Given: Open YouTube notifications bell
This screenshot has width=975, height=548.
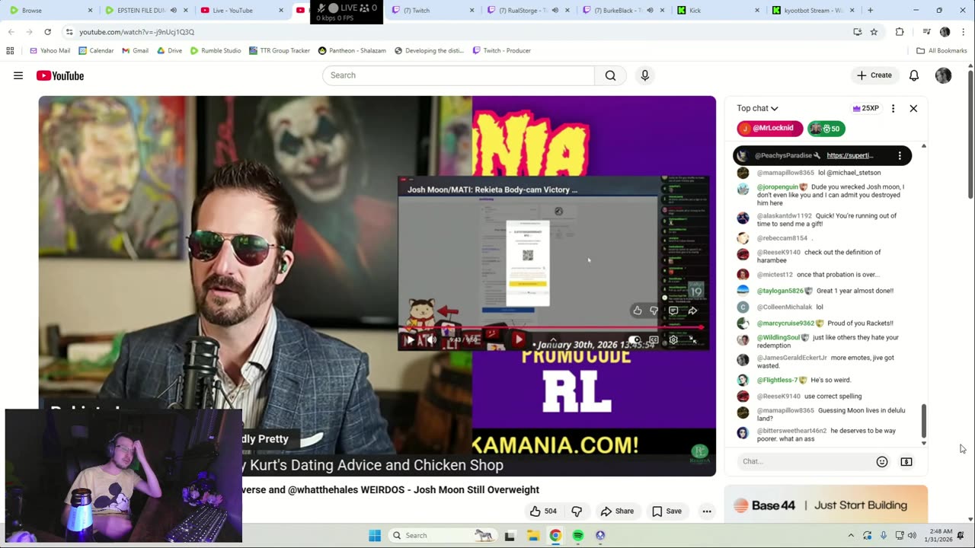Looking at the screenshot, I should pos(914,75).
